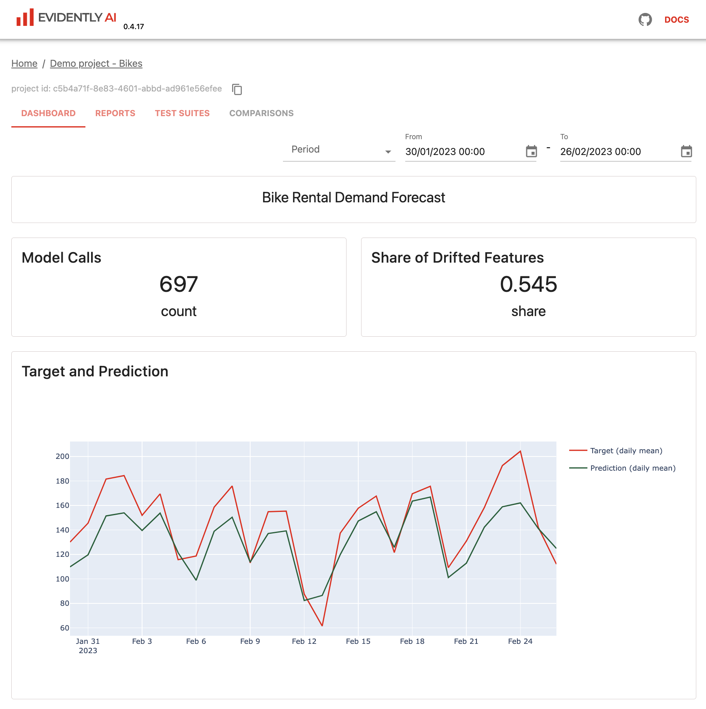706x709 pixels.
Task: Open the Comparisons tab
Action: click(261, 113)
